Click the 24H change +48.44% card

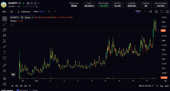(103, 5)
